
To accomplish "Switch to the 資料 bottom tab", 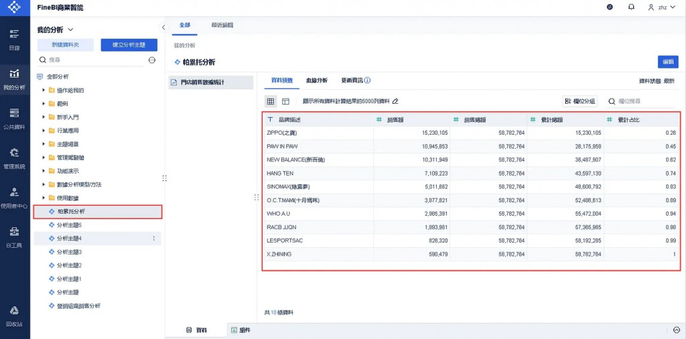I will 197,330.
